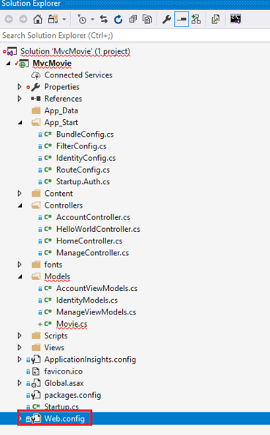Collapse the Controllers folder
Viewport: 270px width, 435px height.
20,205
